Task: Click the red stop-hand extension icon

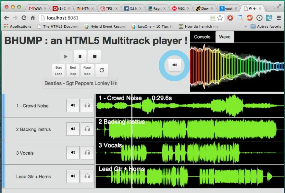Action: [x=230, y=18]
